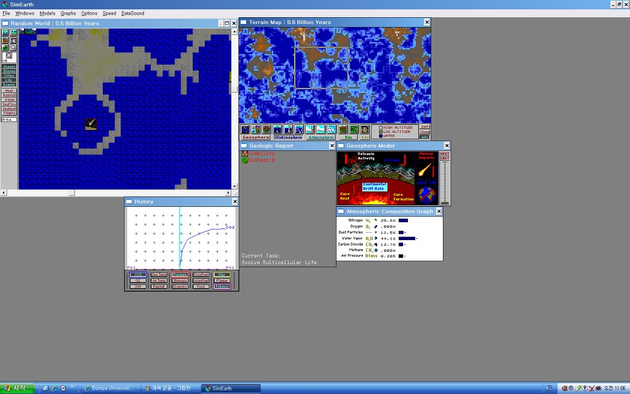This screenshot has height=394, width=630.
Task: Open the Graphs menu
Action: [68, 14]
